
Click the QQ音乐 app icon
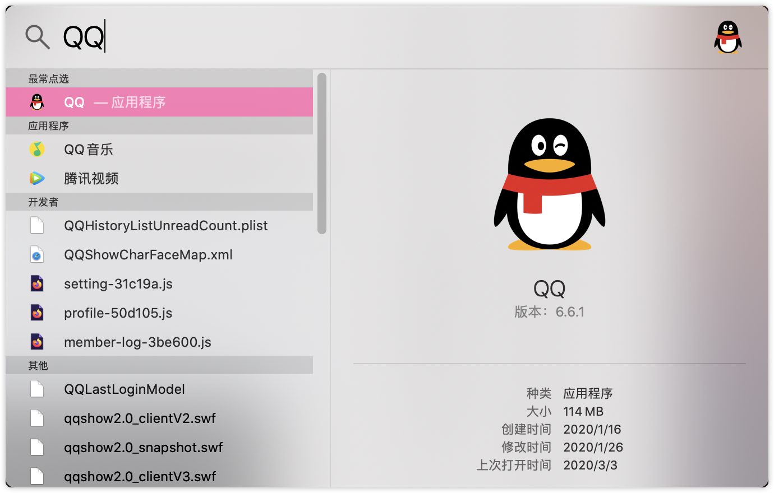(x=37, y=149)
